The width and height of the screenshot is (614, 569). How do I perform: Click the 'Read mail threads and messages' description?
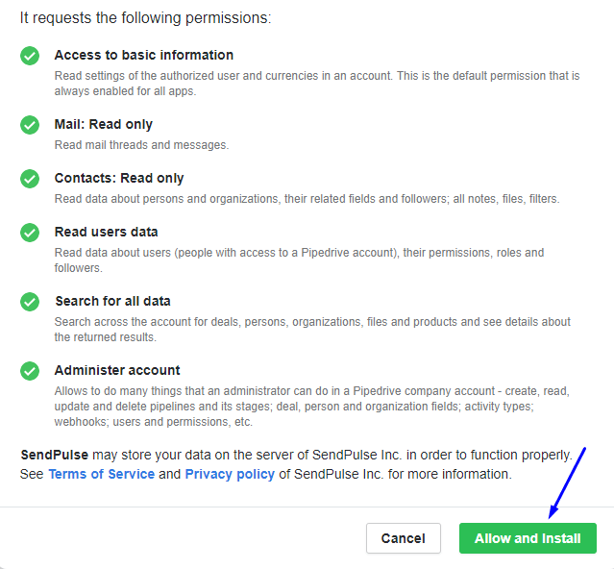141,145
